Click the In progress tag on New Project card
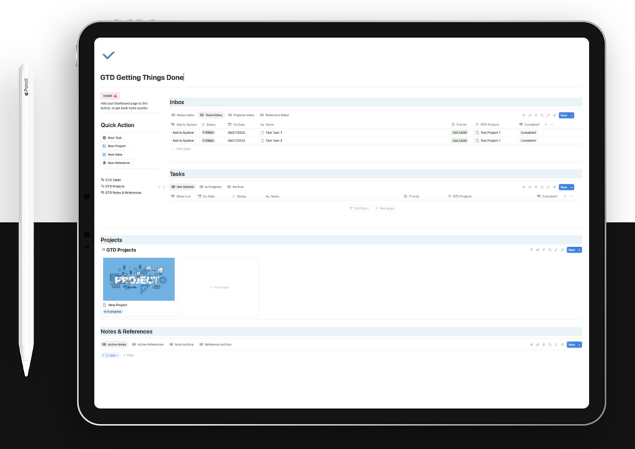This screenshot has height=449, width=635. click(112, 312)
